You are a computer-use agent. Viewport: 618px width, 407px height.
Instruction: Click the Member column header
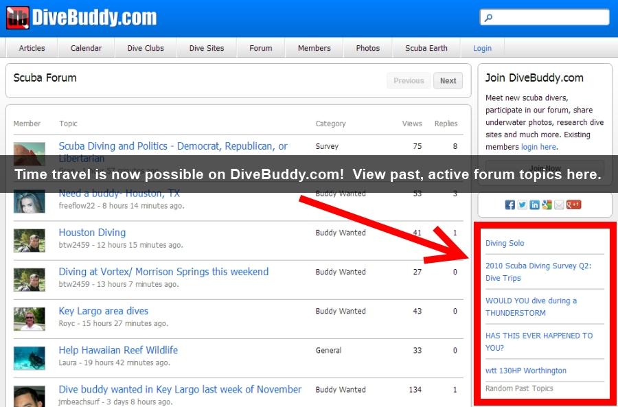27,124
